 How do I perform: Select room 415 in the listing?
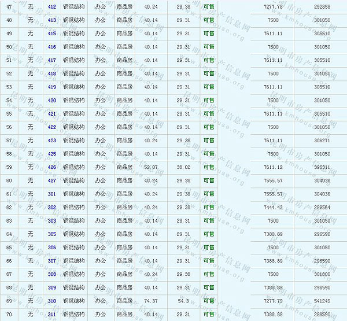[x=52, y=33]
